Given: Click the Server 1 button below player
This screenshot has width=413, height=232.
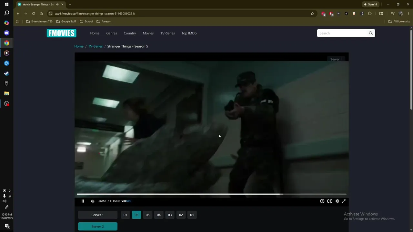Looking at the screenshot, I should pyautogui.click(x=98, y=215).
